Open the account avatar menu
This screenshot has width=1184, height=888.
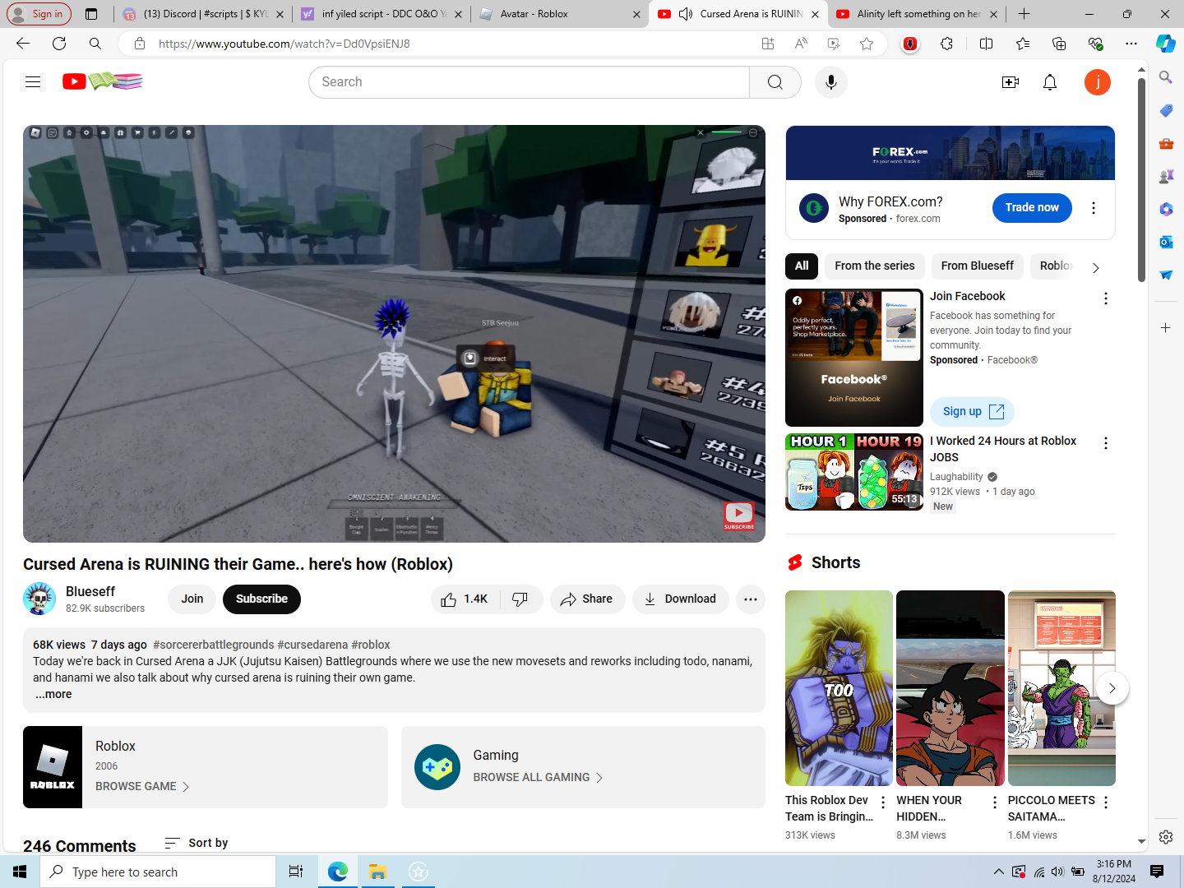(1098, 82)
